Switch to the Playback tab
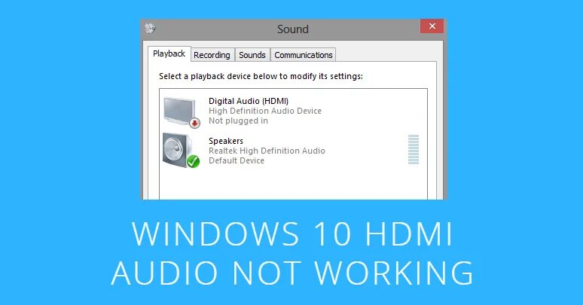Screen dimensions: 583x305 coord(169,53)
